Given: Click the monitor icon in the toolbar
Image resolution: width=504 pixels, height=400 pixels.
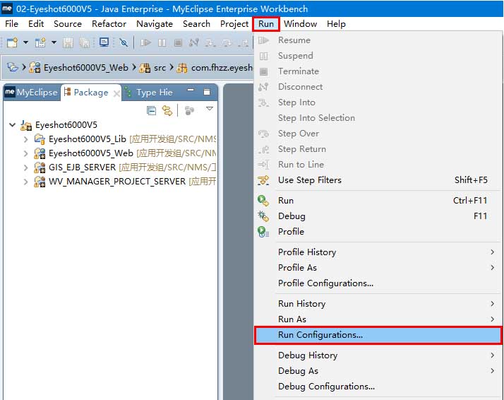Looking at the screenshot, I should click(x=104, y=42).
